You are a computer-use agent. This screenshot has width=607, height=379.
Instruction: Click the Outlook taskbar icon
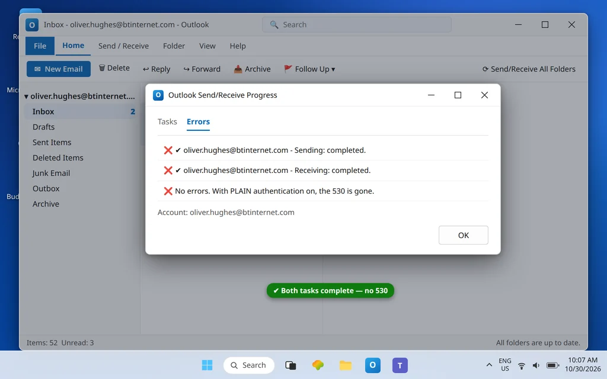[x=373, y=365]
